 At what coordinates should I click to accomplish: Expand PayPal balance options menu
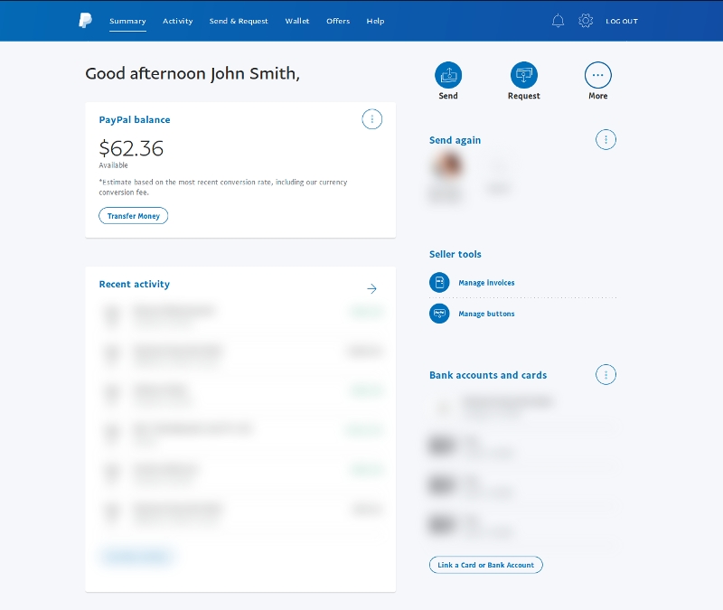pos(371,119)
